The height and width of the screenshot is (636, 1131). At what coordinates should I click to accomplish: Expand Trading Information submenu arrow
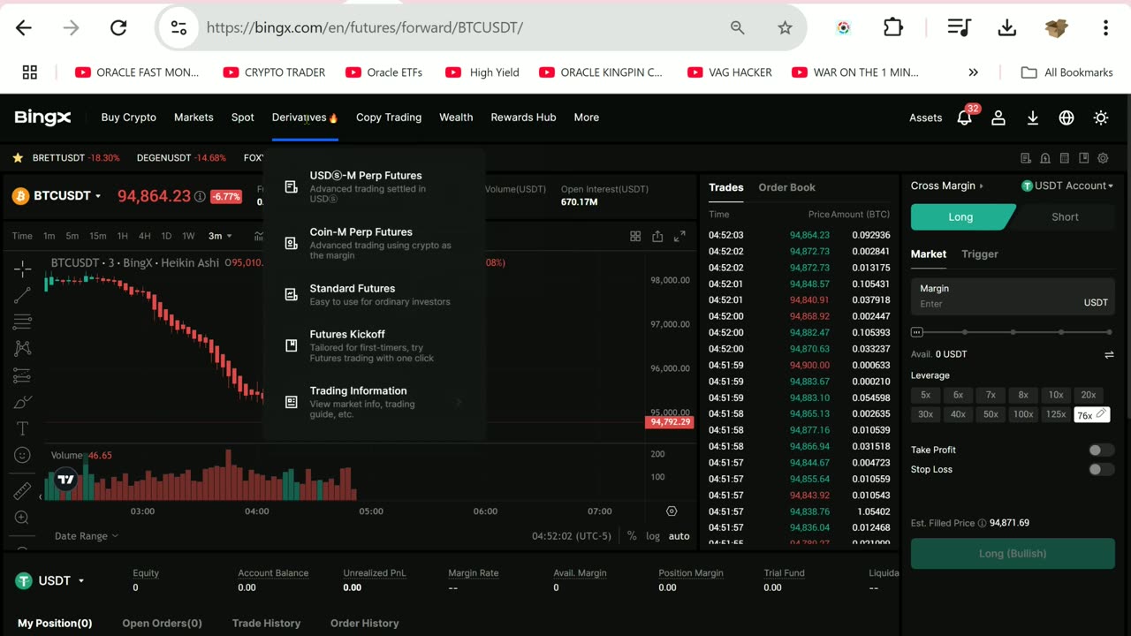459,403
